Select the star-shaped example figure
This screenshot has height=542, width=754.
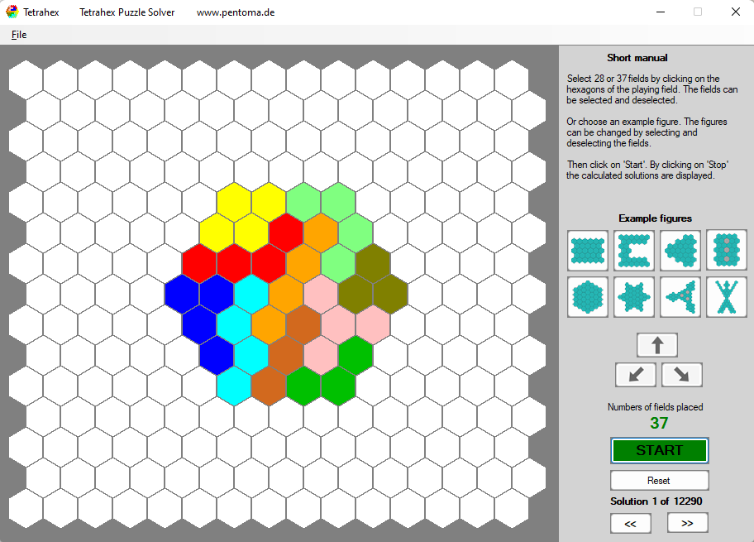pyautogui.click(x=634, y=296)
